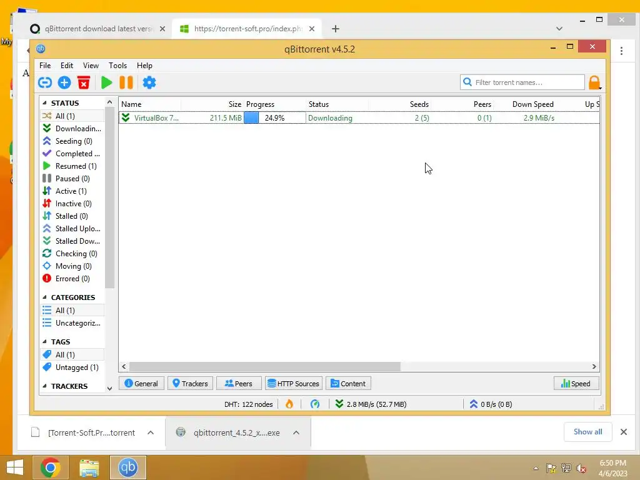Viewport: 640px width, 480px height.
Task: Click Show all downloads button
Action: (587, 432)
